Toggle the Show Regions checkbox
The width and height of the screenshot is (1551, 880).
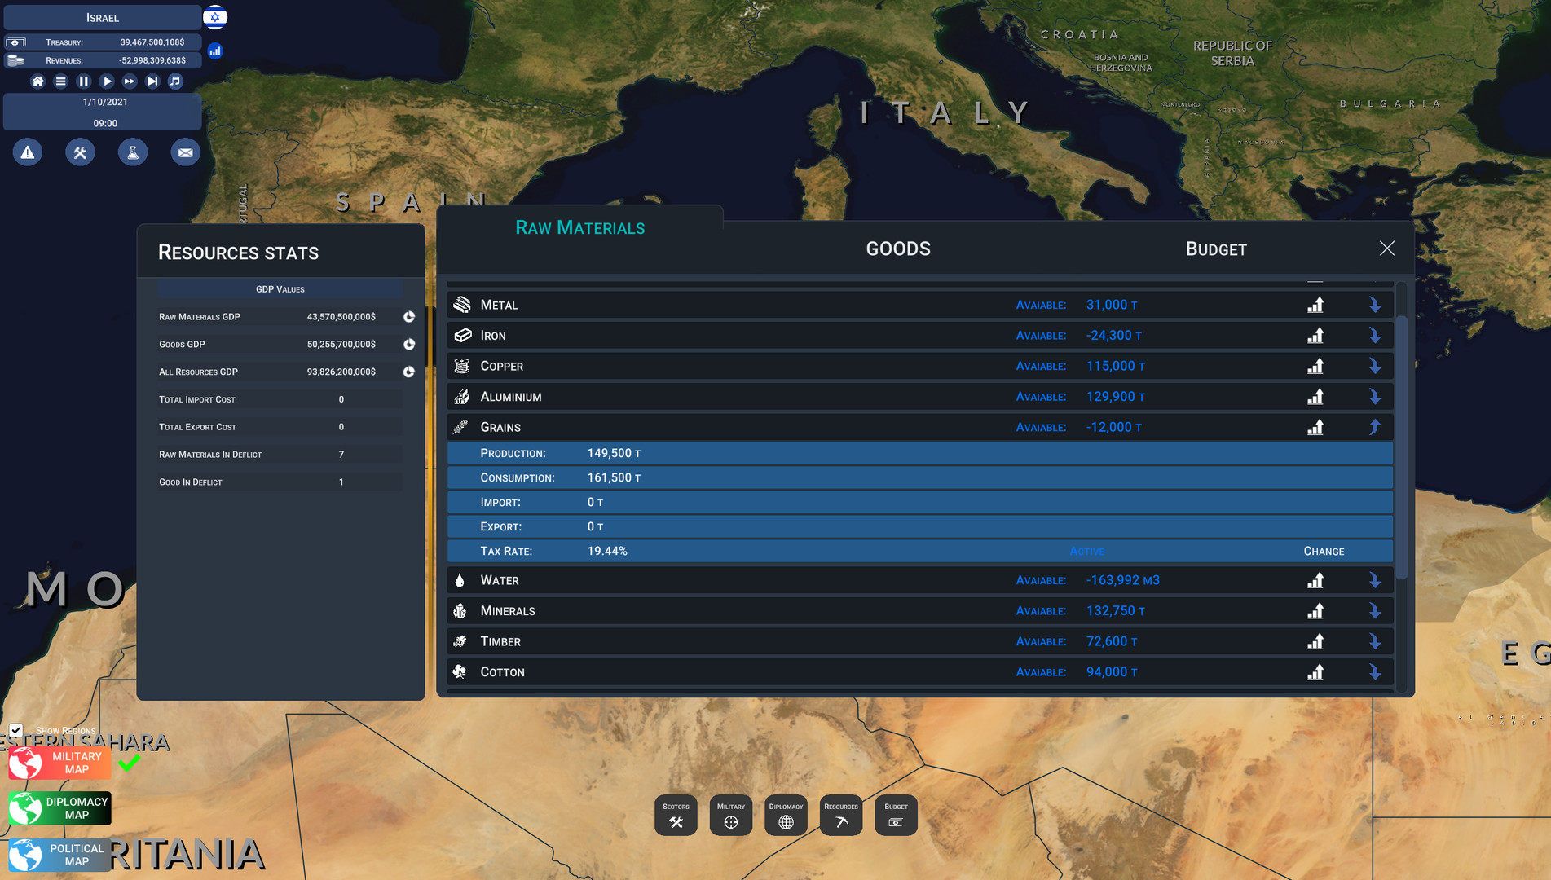(16, 730)
